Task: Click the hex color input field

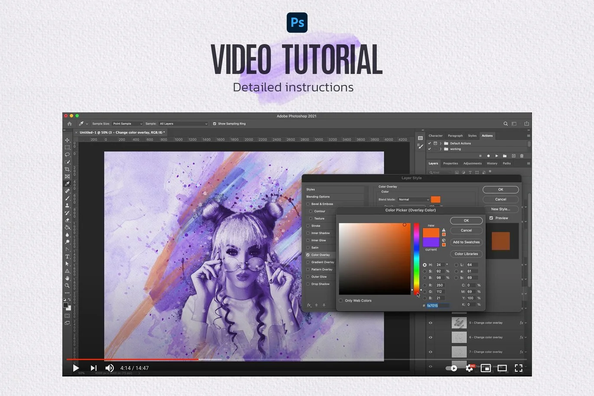Action: coord(438,305)
